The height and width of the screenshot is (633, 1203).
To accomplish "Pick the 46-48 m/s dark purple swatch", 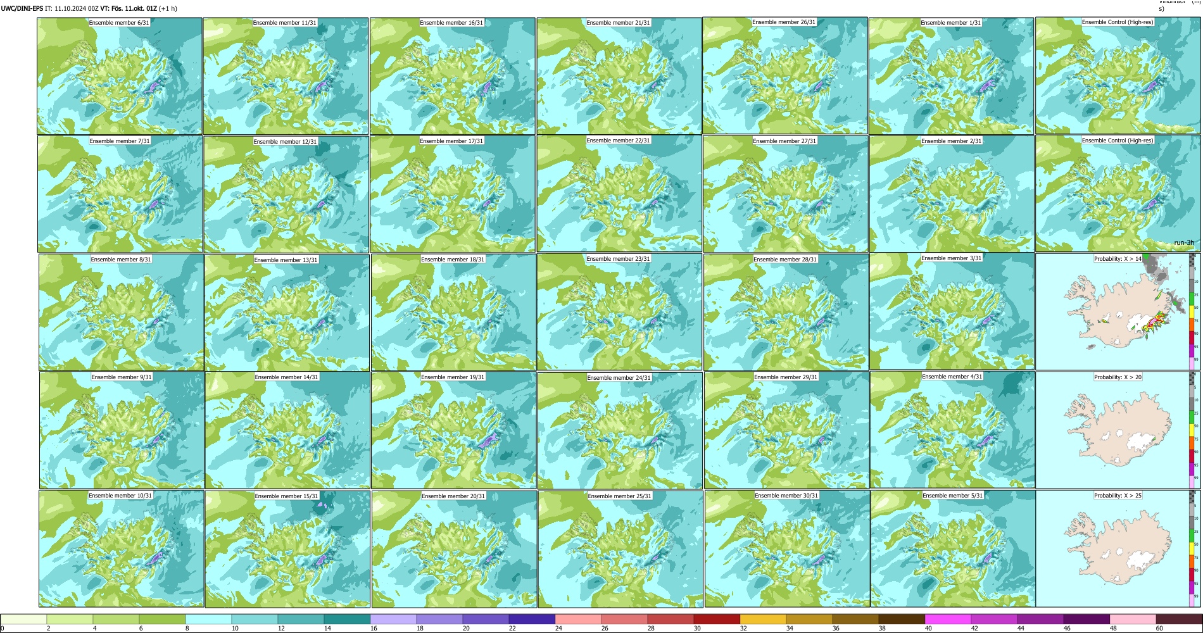I will 1086,619.
